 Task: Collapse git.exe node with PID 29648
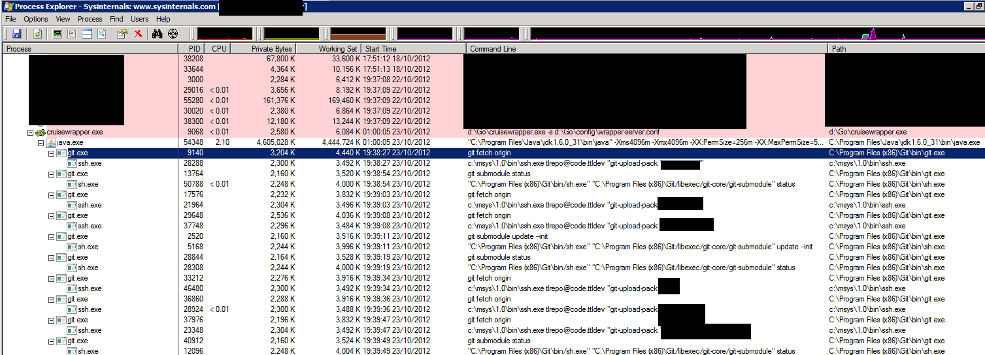click(x=51, y=215)
